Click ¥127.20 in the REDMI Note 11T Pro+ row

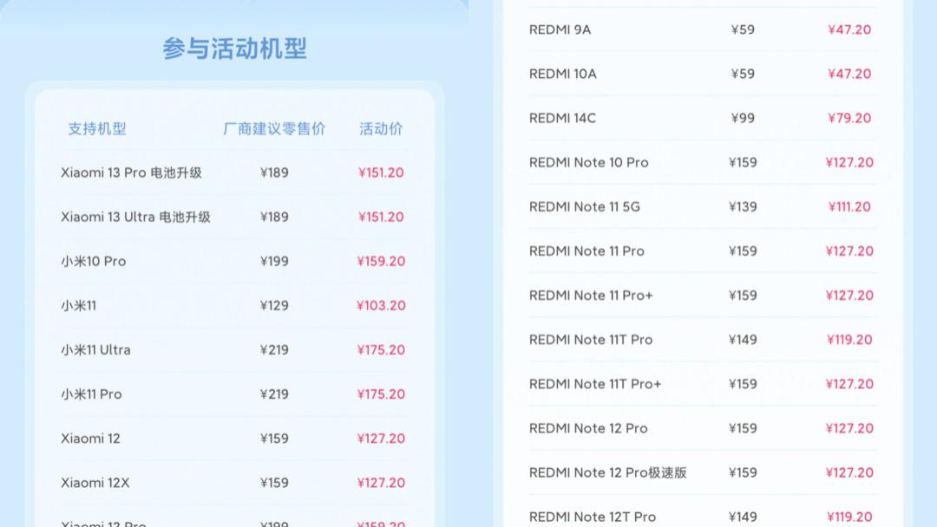pos(849,384)
